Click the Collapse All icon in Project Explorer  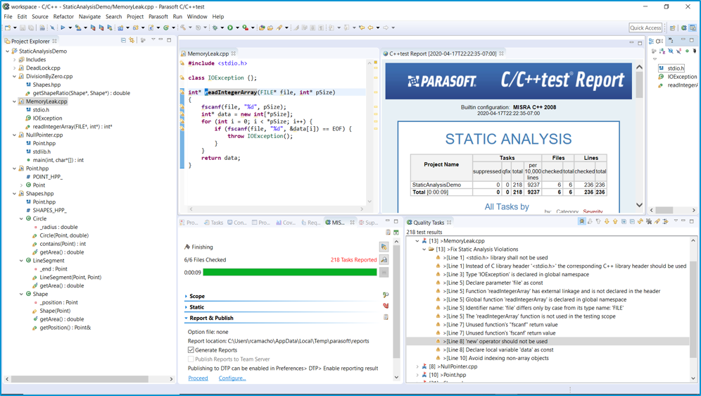[123, 40]
